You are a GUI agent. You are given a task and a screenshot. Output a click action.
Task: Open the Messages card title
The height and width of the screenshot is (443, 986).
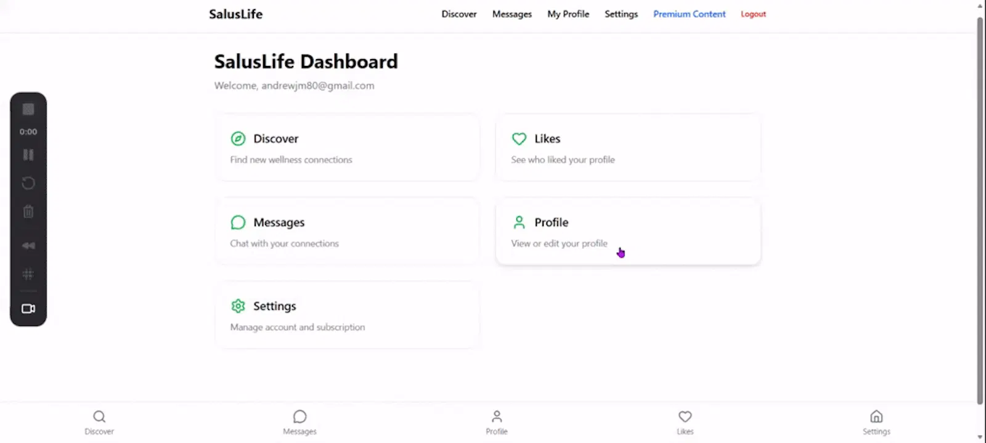(279, 222)
